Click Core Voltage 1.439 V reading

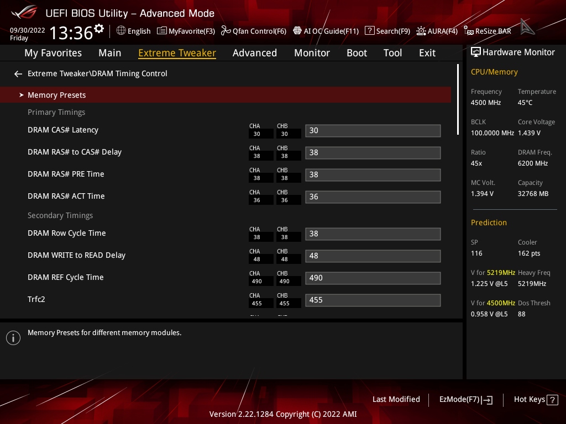click(529, 133)
